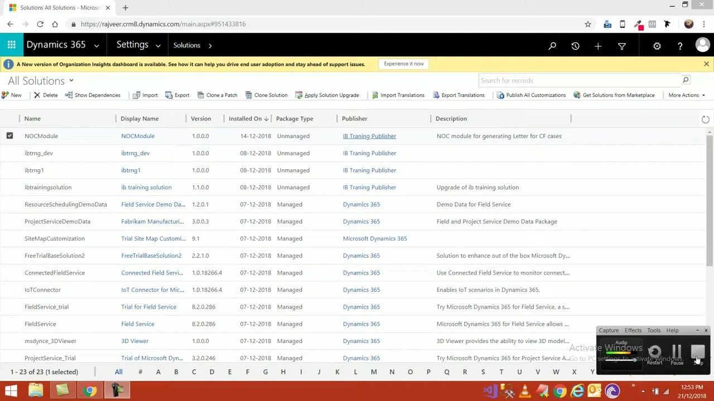714x401 pixels.
Task: Open the More Actions dropdown
Action: click(x=687, y=95)
